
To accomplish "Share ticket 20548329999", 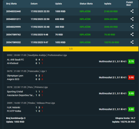I will pos(132,27).
